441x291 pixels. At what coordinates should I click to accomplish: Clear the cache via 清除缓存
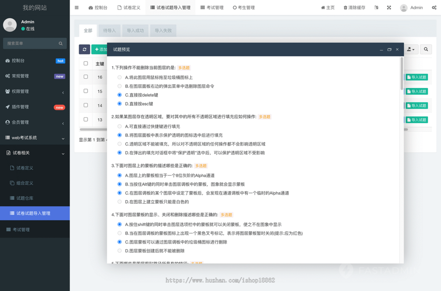[354, 7]
